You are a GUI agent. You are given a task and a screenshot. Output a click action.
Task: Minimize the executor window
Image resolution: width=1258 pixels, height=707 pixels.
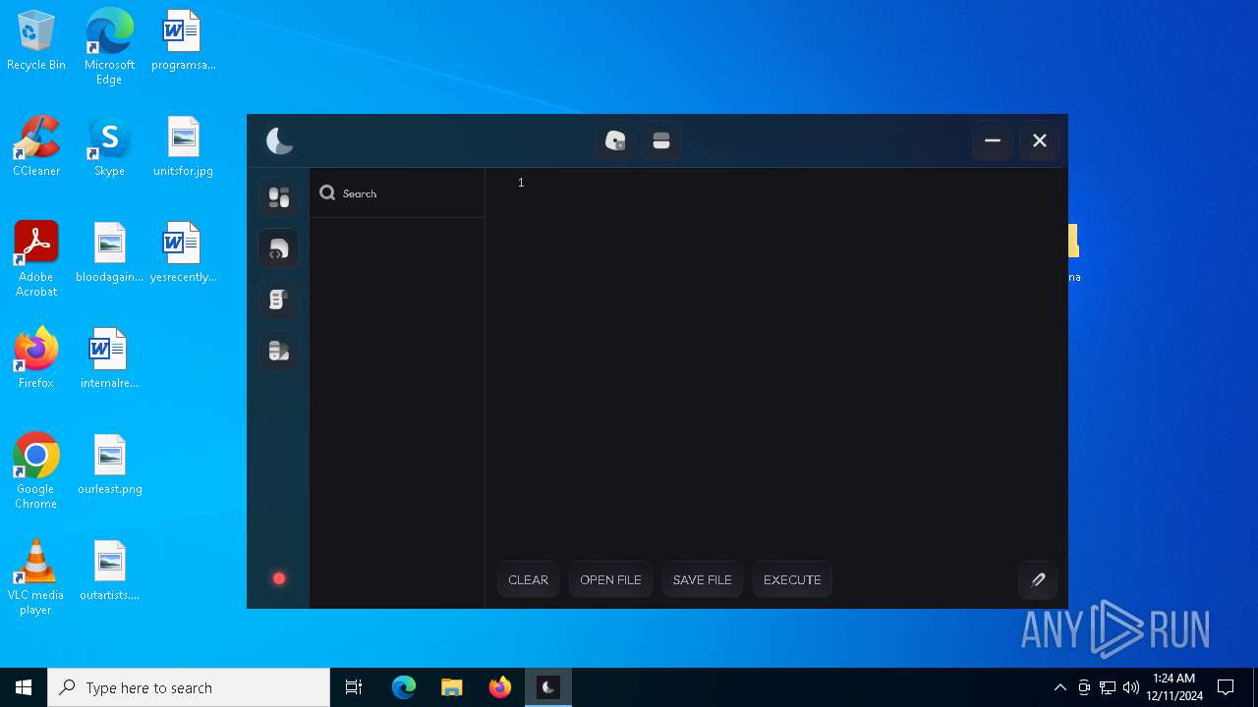993,141
